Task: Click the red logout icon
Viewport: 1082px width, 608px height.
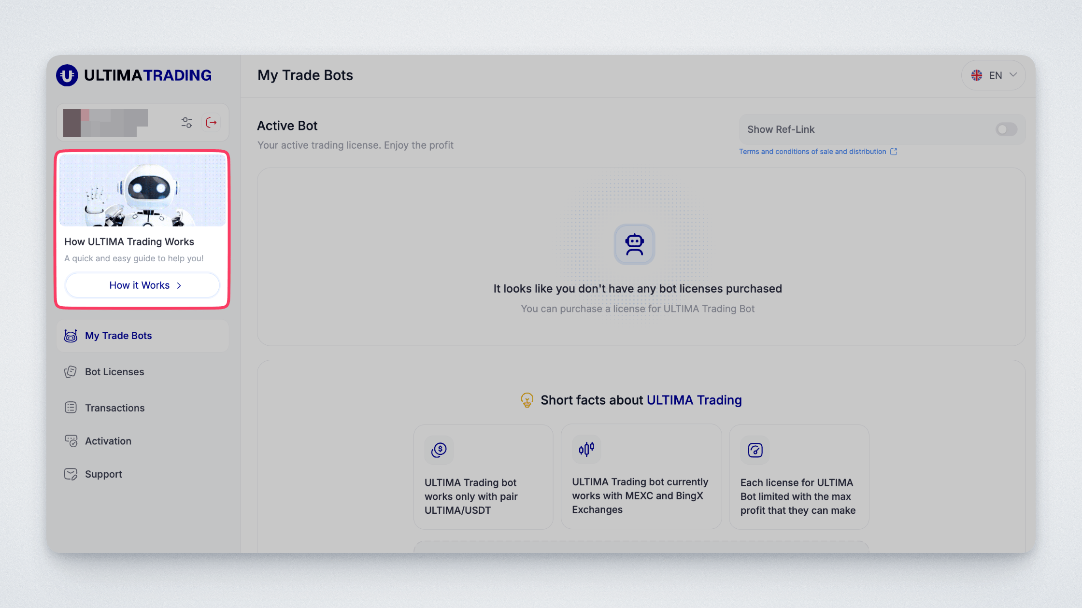Action: pyautogui.click(x=211, y=123)
